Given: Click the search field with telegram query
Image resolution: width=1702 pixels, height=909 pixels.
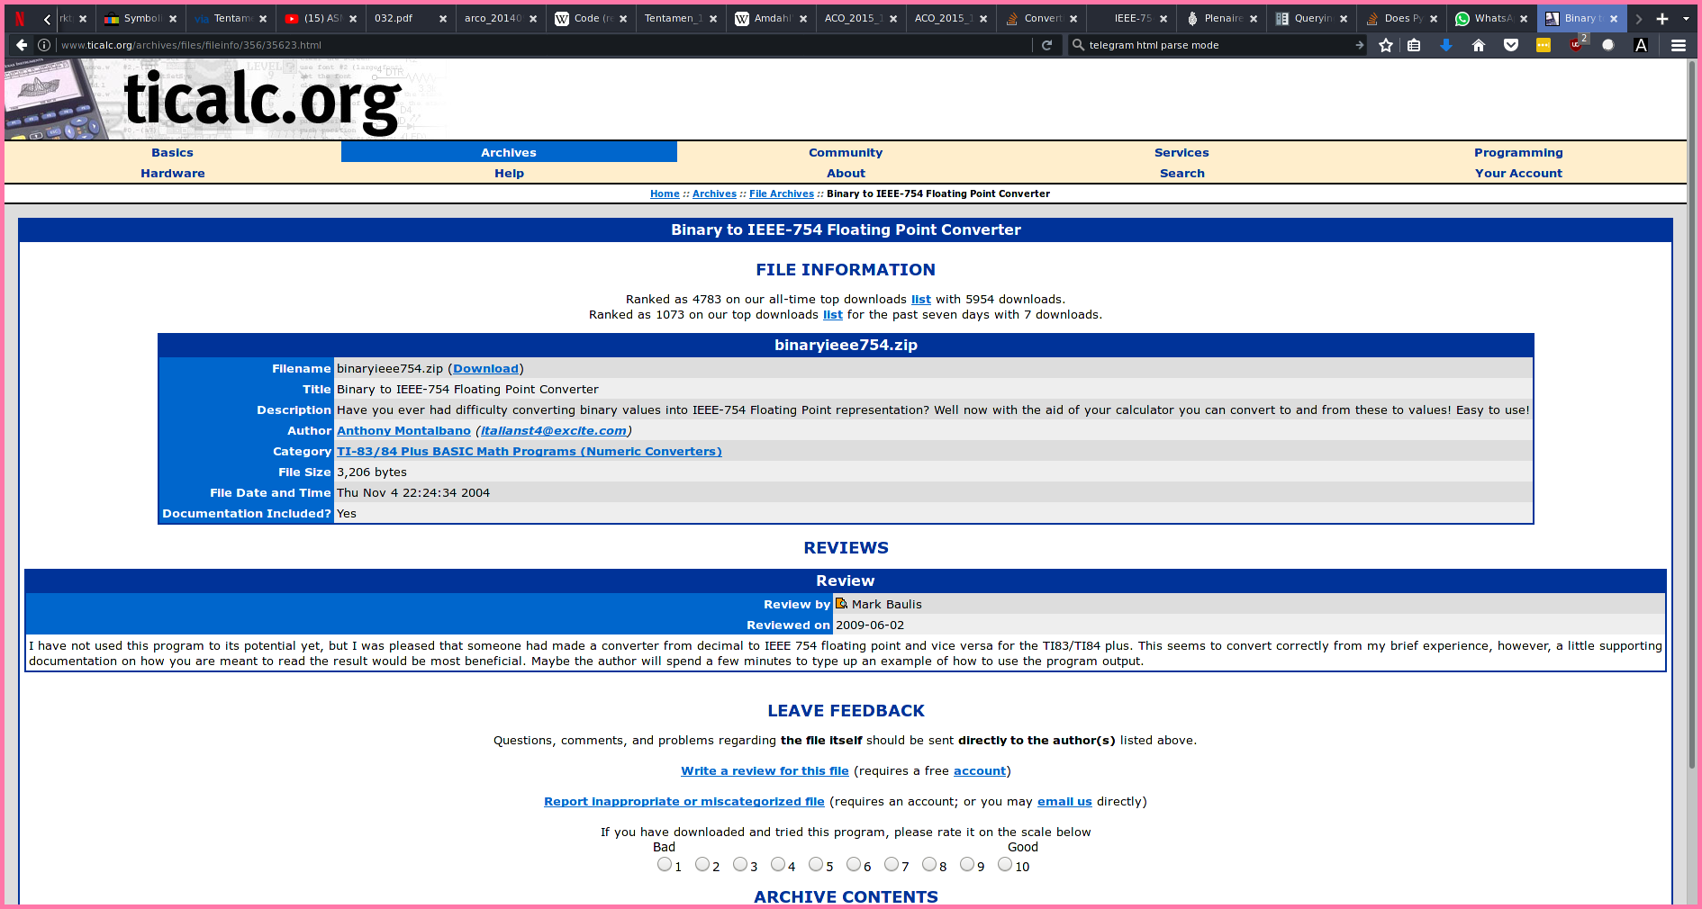Looking at the screenshot, I should point(1216,45).
